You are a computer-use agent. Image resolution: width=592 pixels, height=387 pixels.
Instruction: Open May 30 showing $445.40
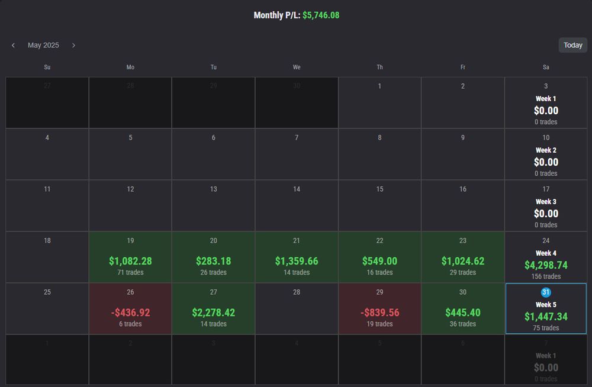pyautogui.click(x=463, y=309)
